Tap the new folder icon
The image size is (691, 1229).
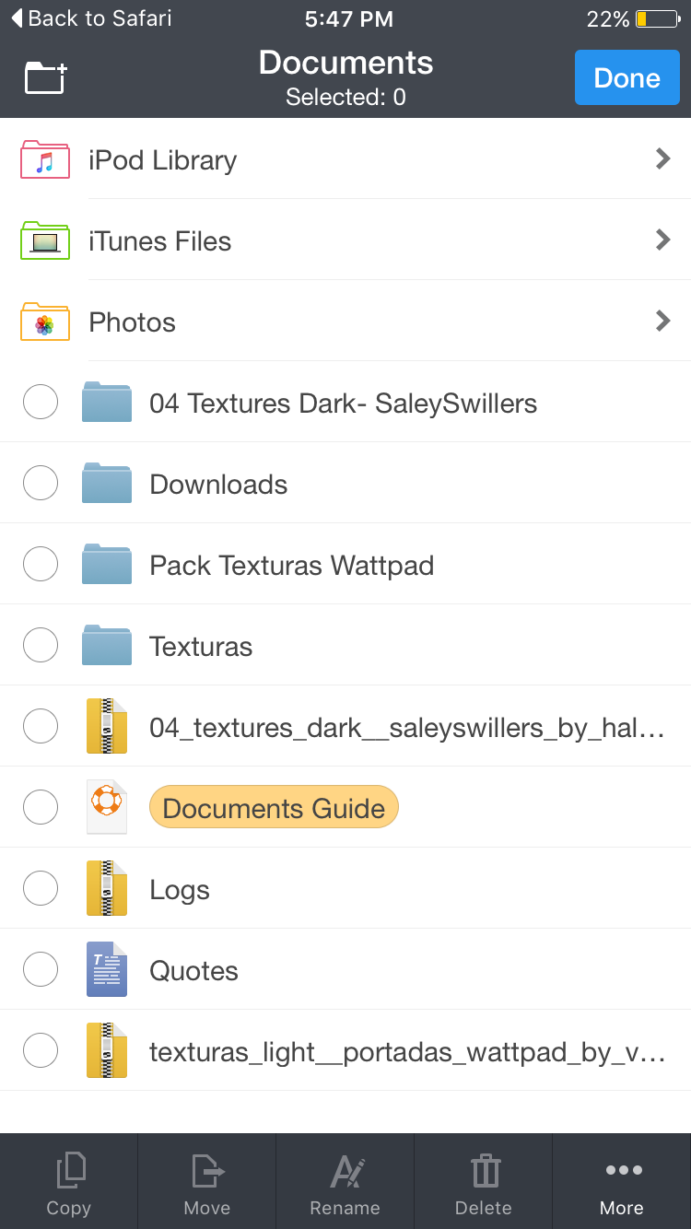coord(46,78)
